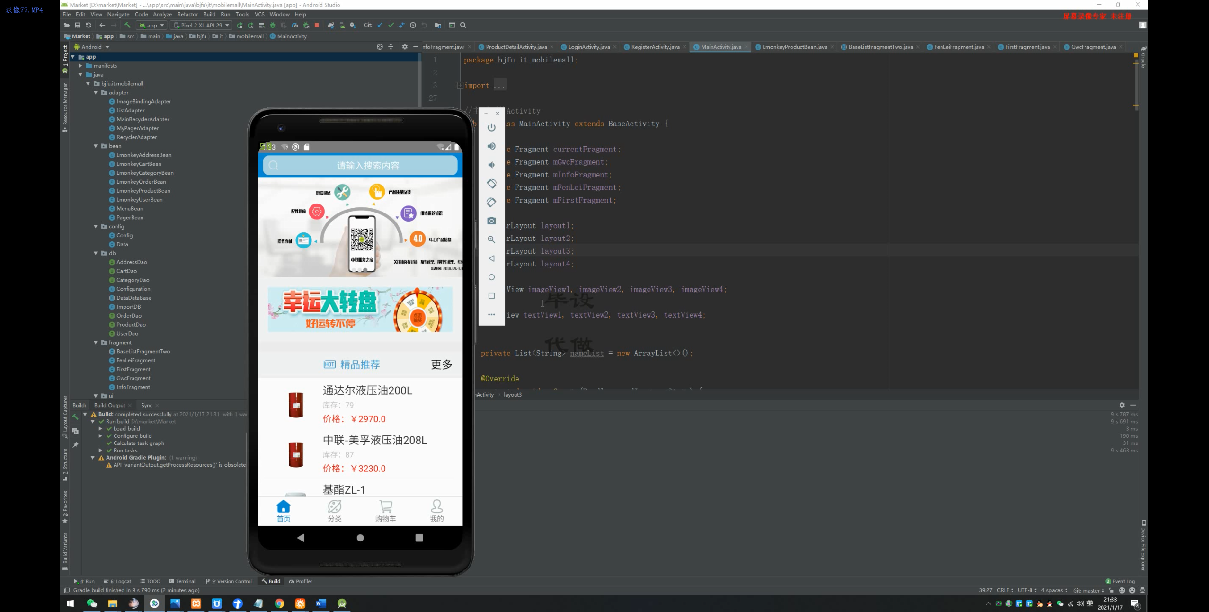This screenshot has width=1209, height=612.
Task: Click emulator take screenshot camera button
Action: [491, 221]
